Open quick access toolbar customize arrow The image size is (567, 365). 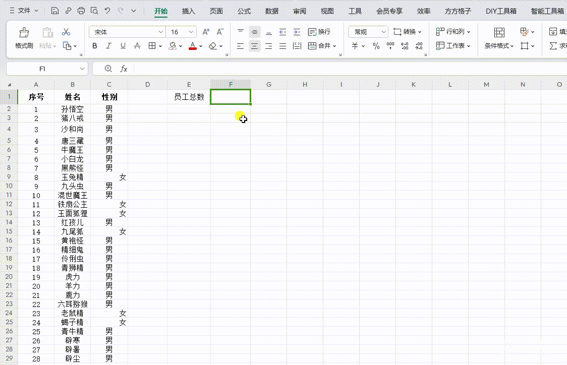[x=134, y=11]
